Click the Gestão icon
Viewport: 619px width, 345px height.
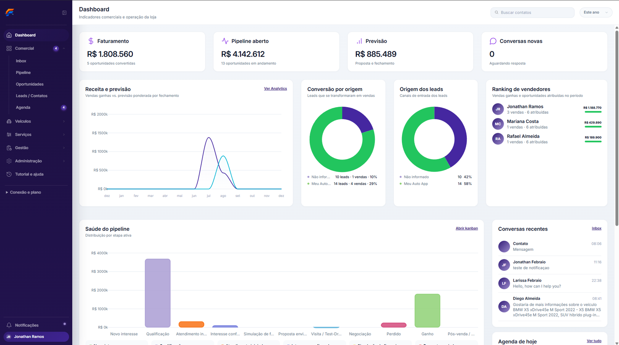click(x=9, y=148)
